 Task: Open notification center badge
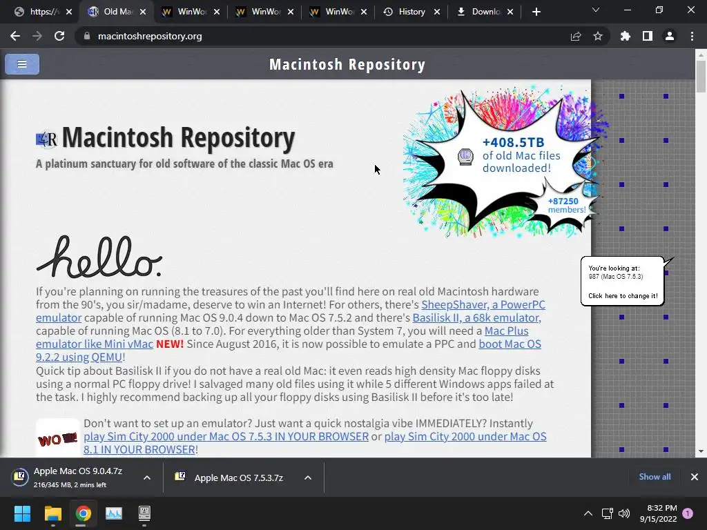[x=688, y=513]
